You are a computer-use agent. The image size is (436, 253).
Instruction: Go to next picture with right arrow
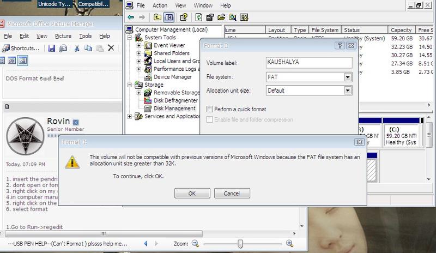coord(156,244)
